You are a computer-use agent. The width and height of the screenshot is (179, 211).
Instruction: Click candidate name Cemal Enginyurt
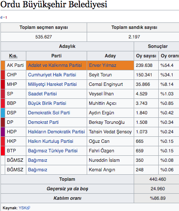106,84
